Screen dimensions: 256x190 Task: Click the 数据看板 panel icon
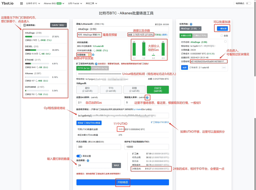[x=25, y=25]
